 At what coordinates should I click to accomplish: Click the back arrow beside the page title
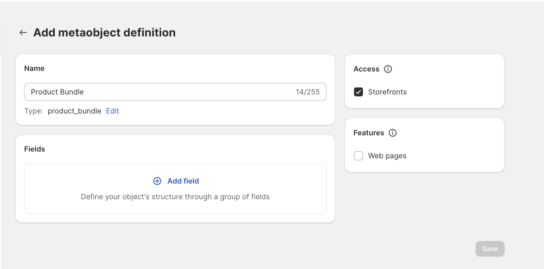pyautogui.click(x=23, y=33)
